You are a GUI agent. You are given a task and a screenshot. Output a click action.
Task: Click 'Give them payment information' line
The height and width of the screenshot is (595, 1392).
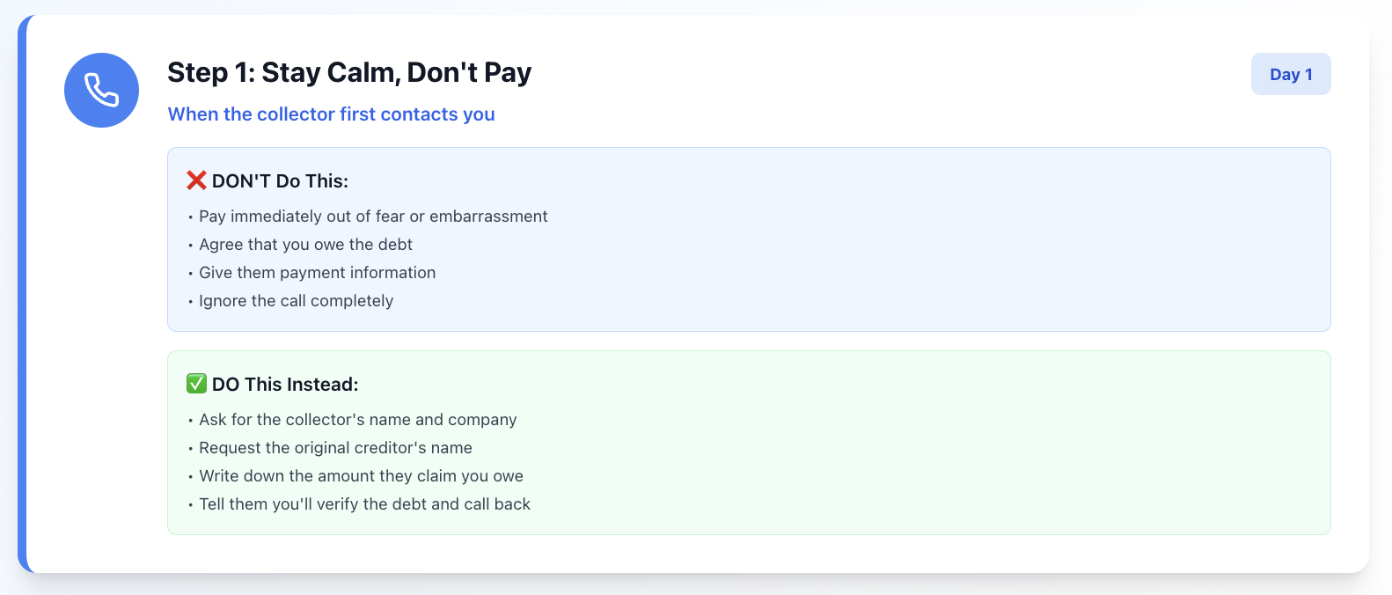click(317, 273)
